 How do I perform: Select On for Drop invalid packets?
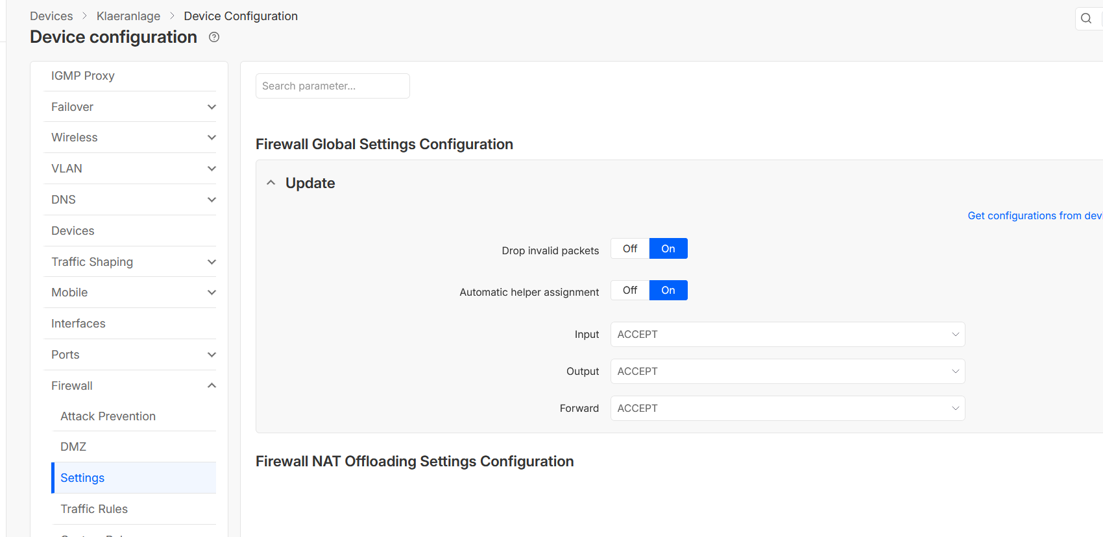(668, 249)
